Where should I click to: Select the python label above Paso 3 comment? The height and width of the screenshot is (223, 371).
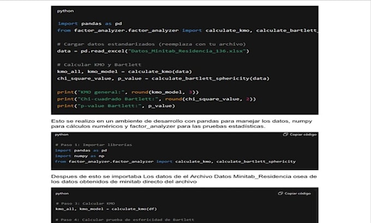[62, 194]
